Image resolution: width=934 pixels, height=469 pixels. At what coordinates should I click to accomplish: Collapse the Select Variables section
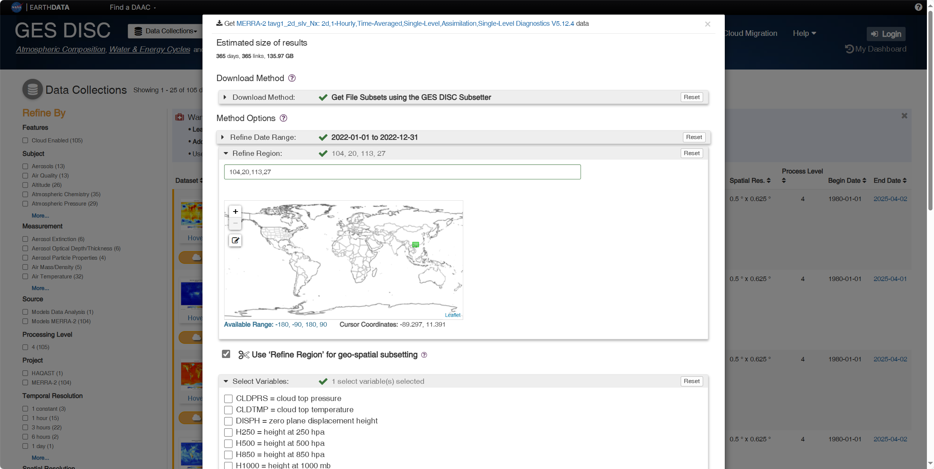click(226, 381)
